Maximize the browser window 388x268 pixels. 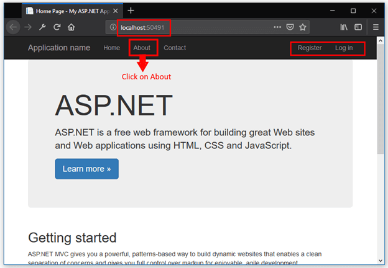tap(353, 11)
